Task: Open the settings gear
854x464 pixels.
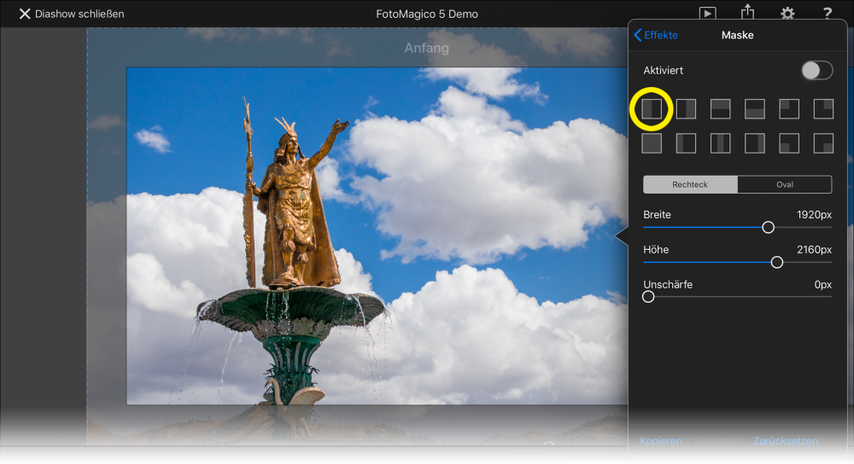Action: pos(787,13)
